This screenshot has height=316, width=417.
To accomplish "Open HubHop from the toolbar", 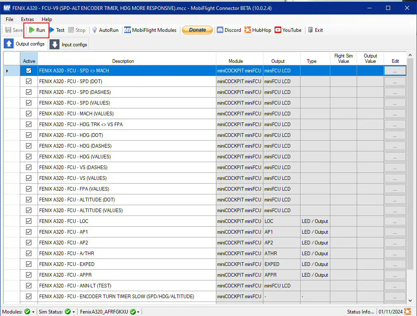I will tap(258, 30).
